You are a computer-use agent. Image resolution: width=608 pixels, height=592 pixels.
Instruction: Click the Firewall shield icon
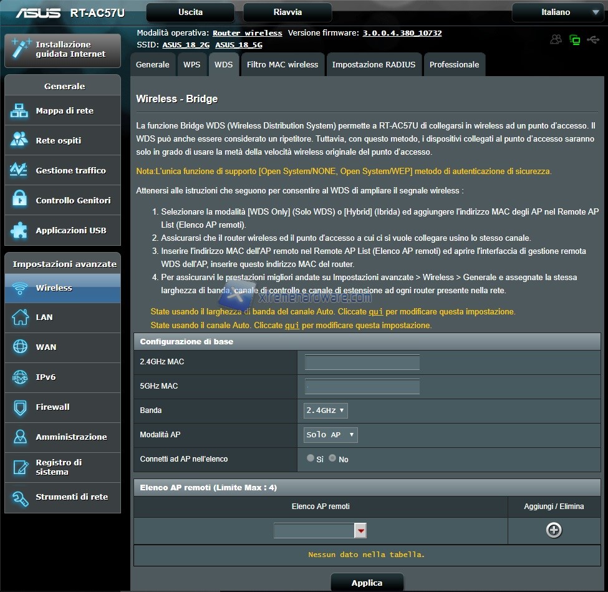(20, 407)
